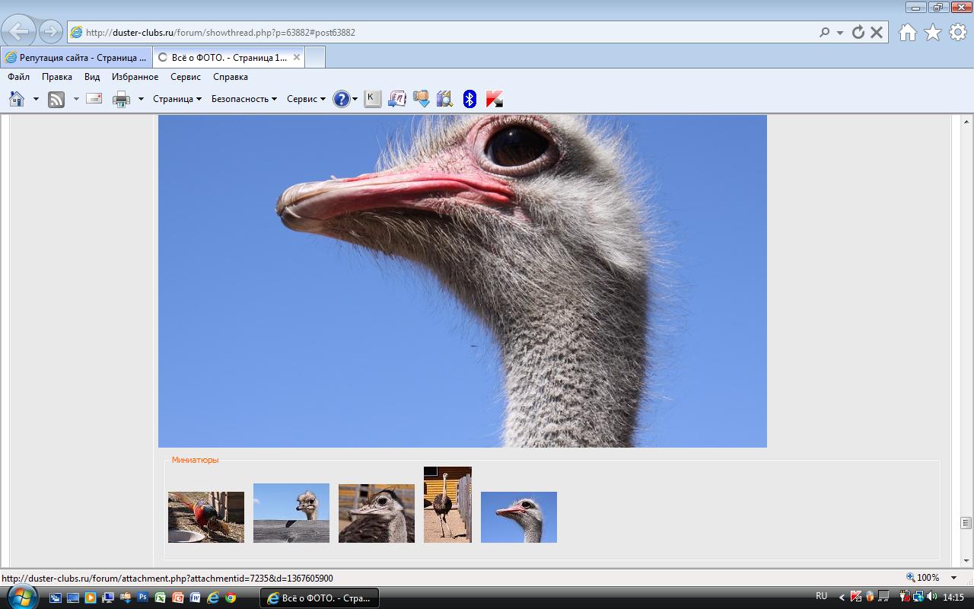Open the Tools gear icon

957,32
